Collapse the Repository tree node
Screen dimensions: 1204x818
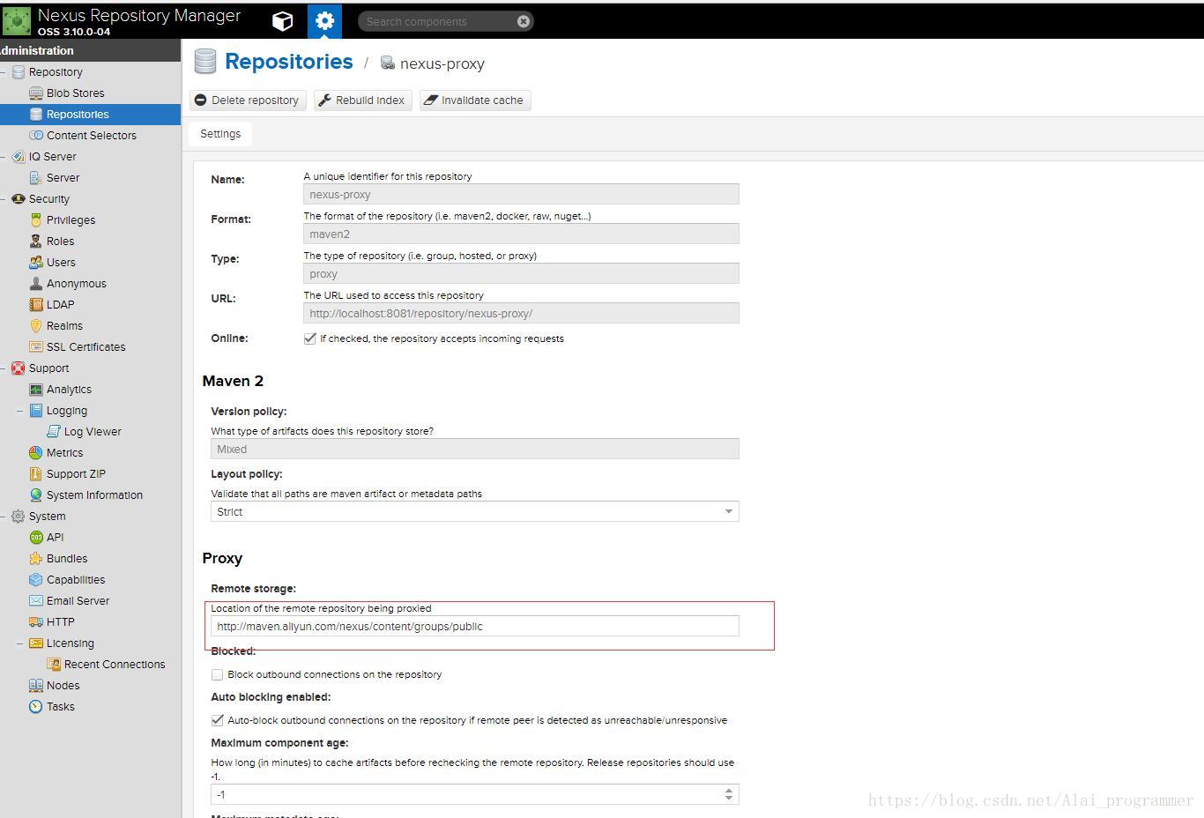(x=3, y=71)
